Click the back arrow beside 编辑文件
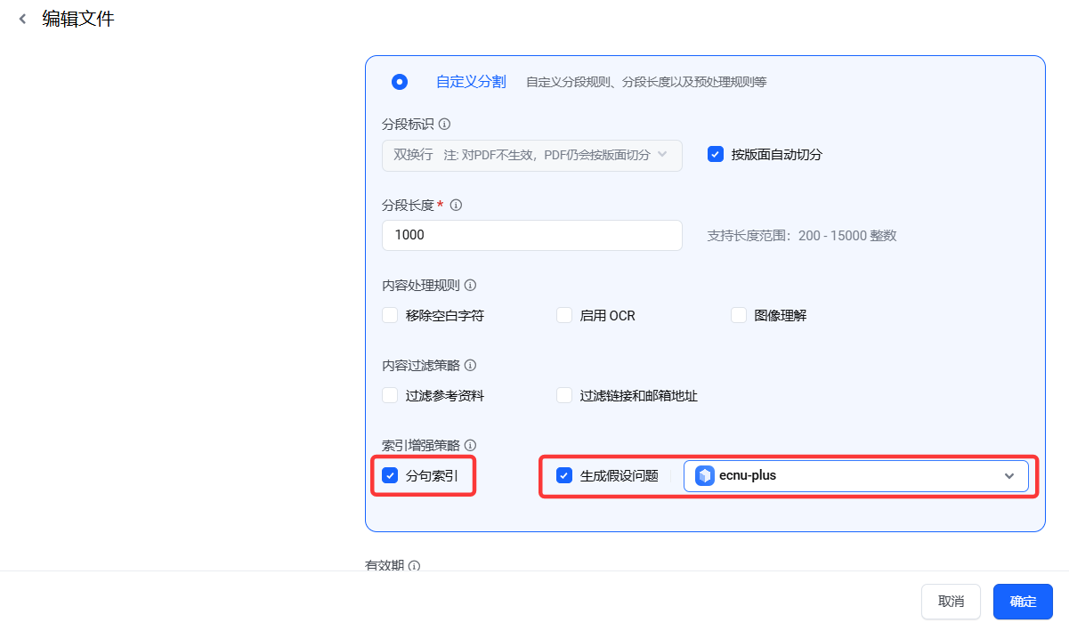Screen dimensions: 1069x631 23,19
